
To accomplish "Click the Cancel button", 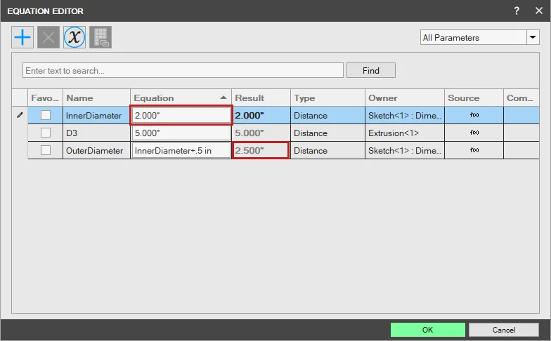I will click(x=503, y=330).
